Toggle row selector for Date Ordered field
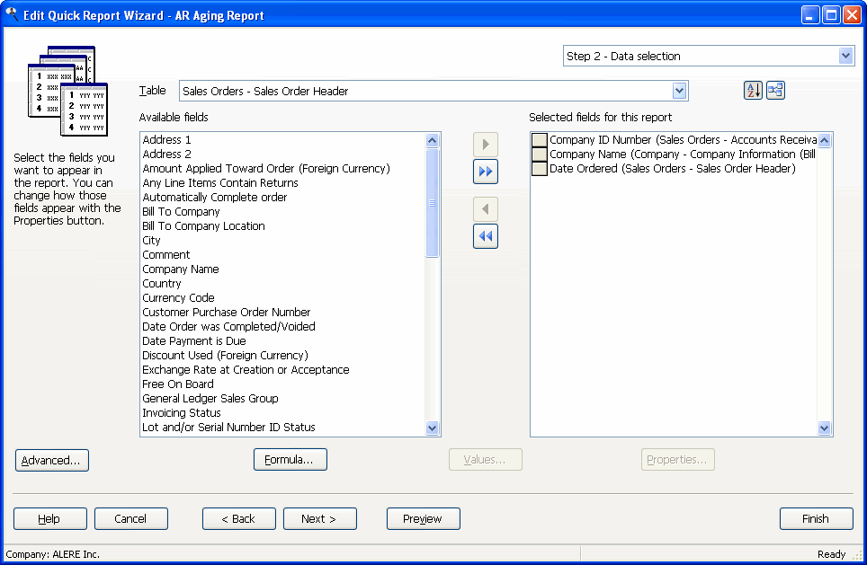 point(539,169)
